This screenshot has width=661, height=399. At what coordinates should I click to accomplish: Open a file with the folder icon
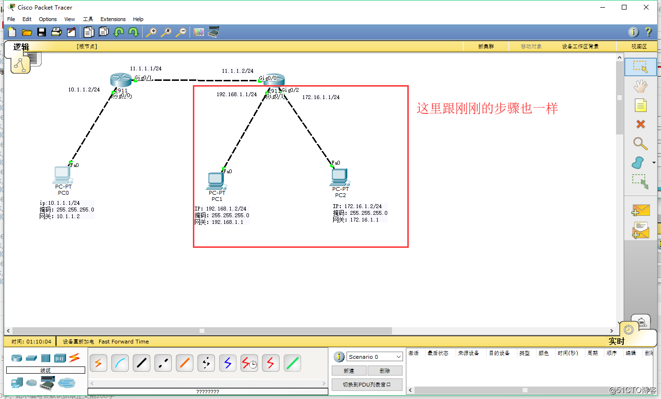[27, 33]
